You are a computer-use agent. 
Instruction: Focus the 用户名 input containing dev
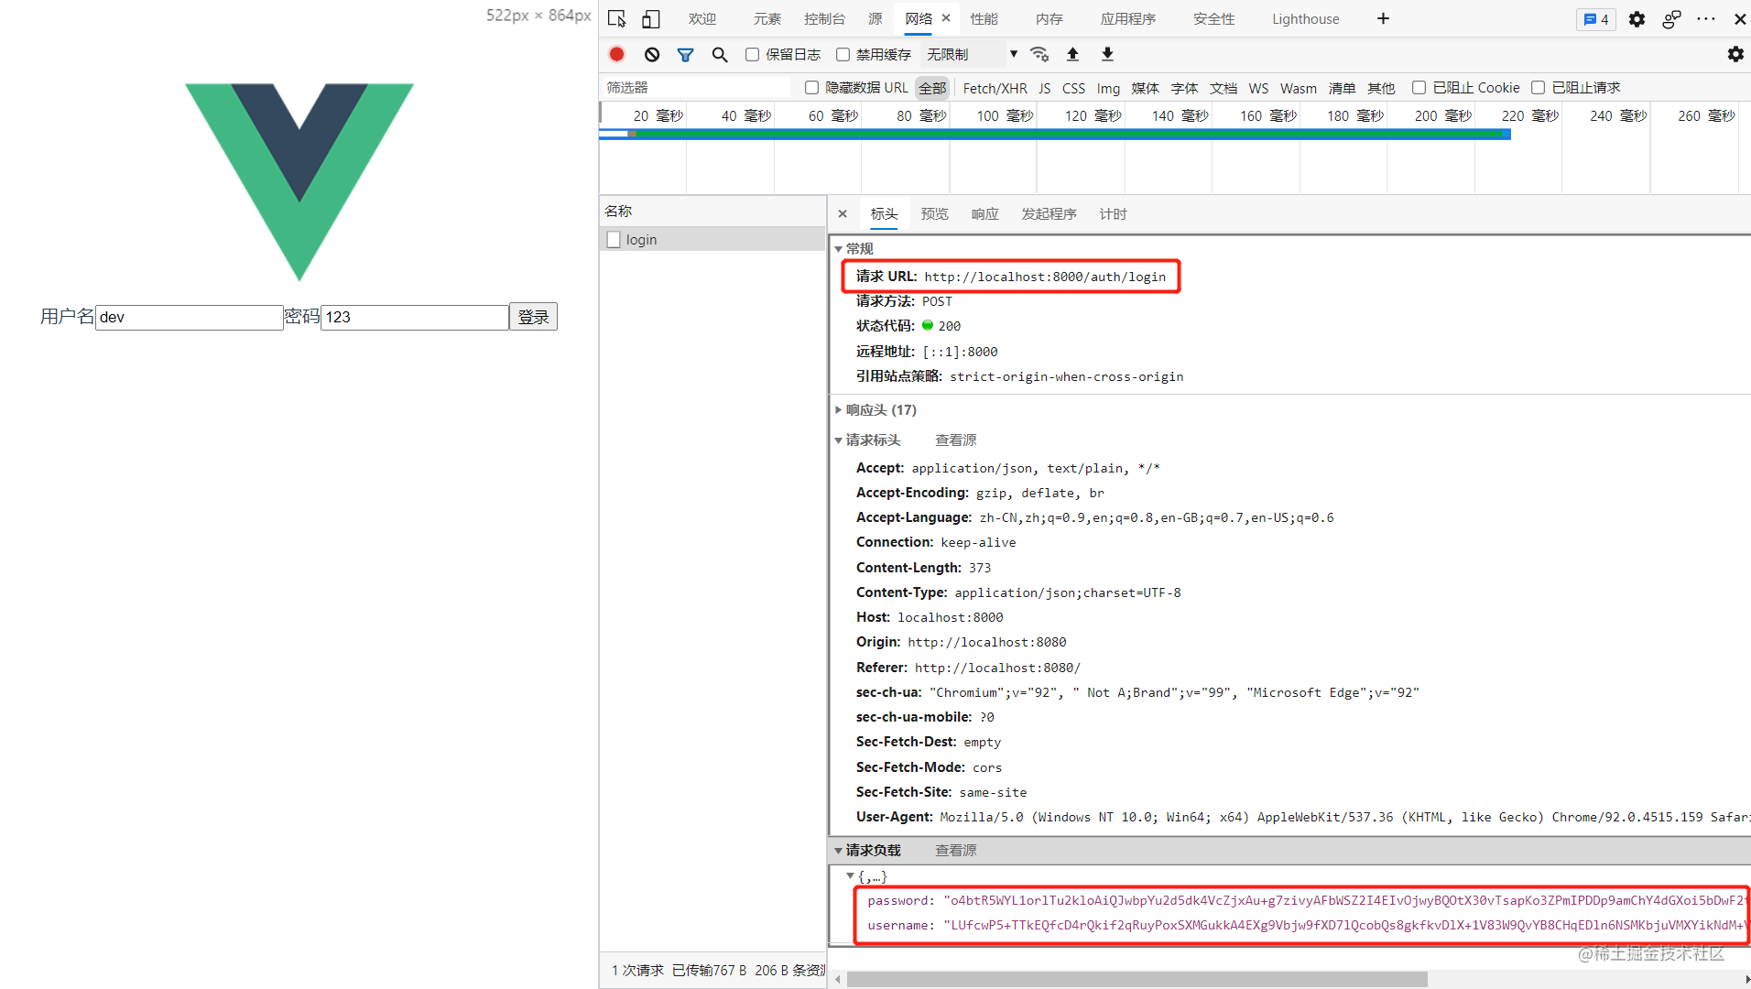point(190,317)
